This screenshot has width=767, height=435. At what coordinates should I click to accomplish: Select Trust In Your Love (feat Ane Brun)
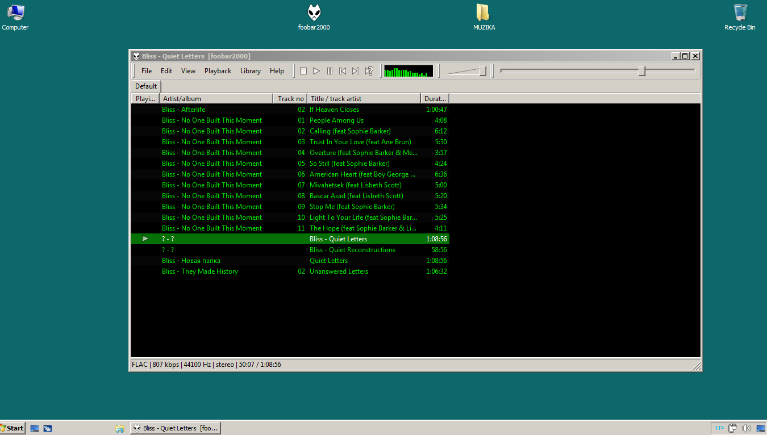290,142
